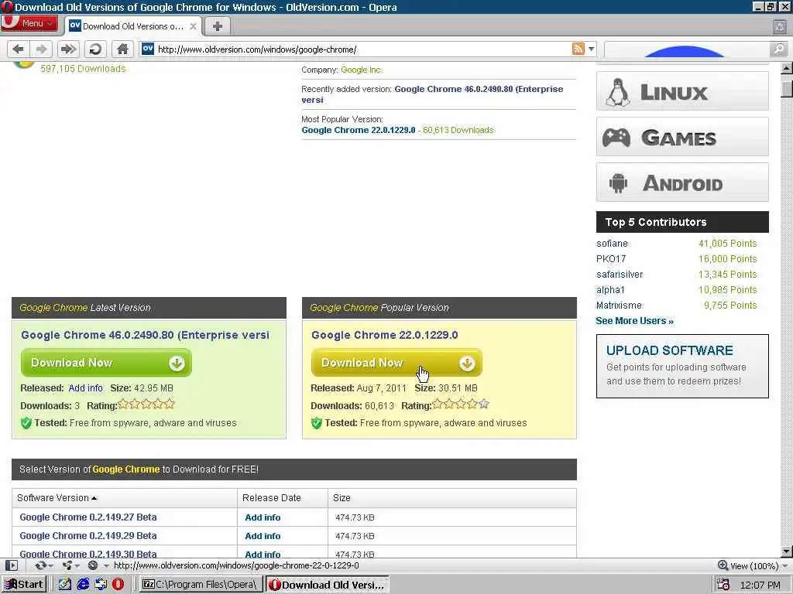
Task: Switch to the Download Old Versions tab
Action: tap(132, 26)
